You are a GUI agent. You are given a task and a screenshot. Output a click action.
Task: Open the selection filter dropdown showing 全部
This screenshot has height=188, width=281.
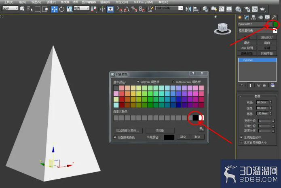pos(11,8)
